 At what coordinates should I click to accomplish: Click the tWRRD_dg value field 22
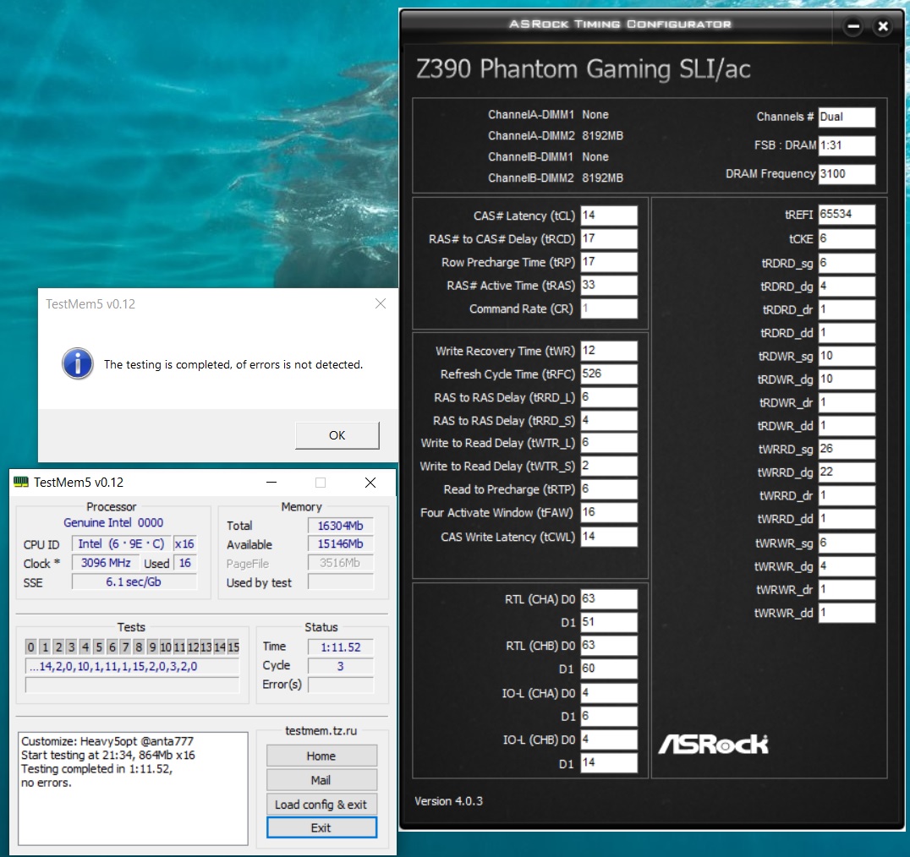tap(847, 472)
